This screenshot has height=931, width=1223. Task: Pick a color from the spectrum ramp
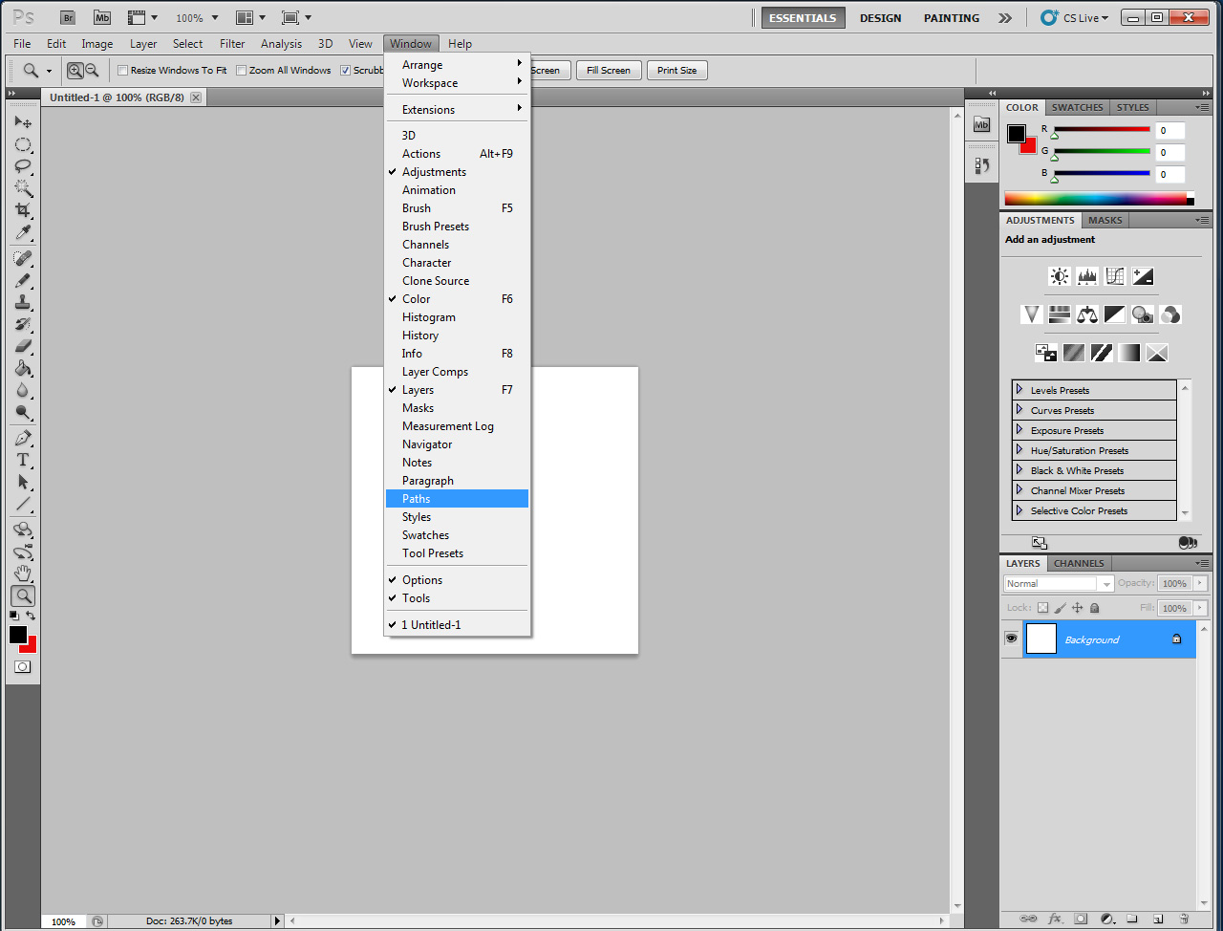(x=1095, y=199)
